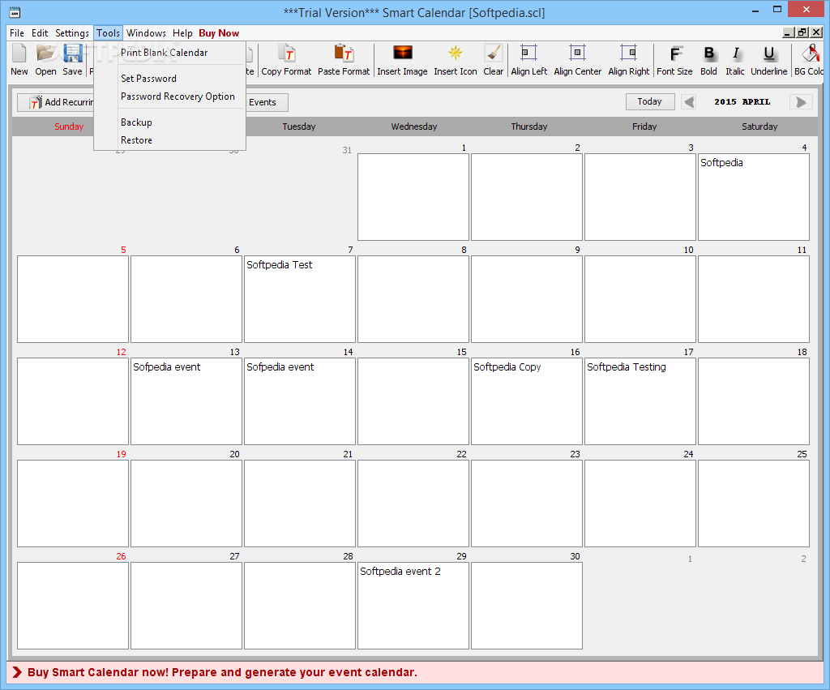Click the Paste Format toolbar icon
The height and width of the screenshot is (690, 830).
(x=344, y=60)
